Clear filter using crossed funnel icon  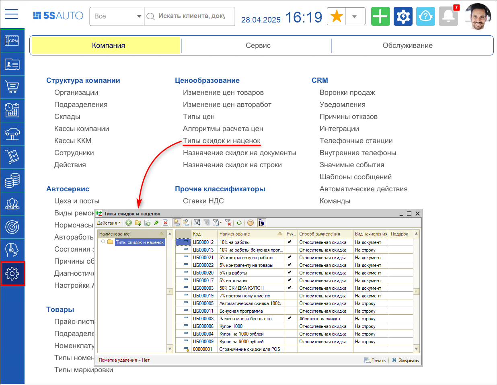coord(228,223)
